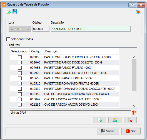Click the new document icon in top toolbar
This screenshot has height=140, width=147.
[x=8, y=11]
